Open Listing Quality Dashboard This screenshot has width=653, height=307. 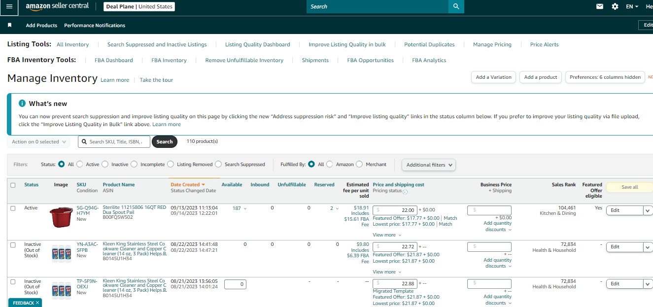pyautogui.click(x=258, y=44)
